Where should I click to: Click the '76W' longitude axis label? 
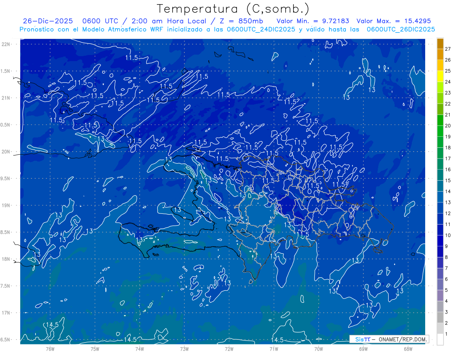[50, 349]
